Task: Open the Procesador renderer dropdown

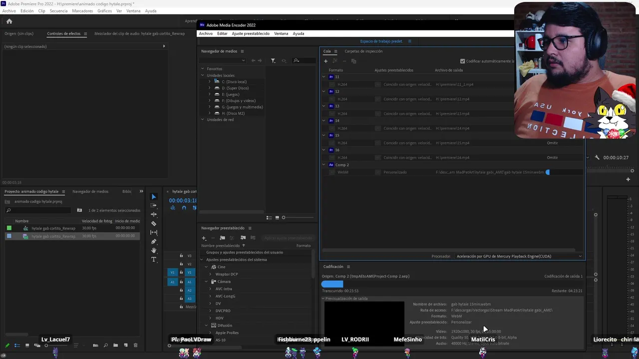Action: [x=519, y=256]
